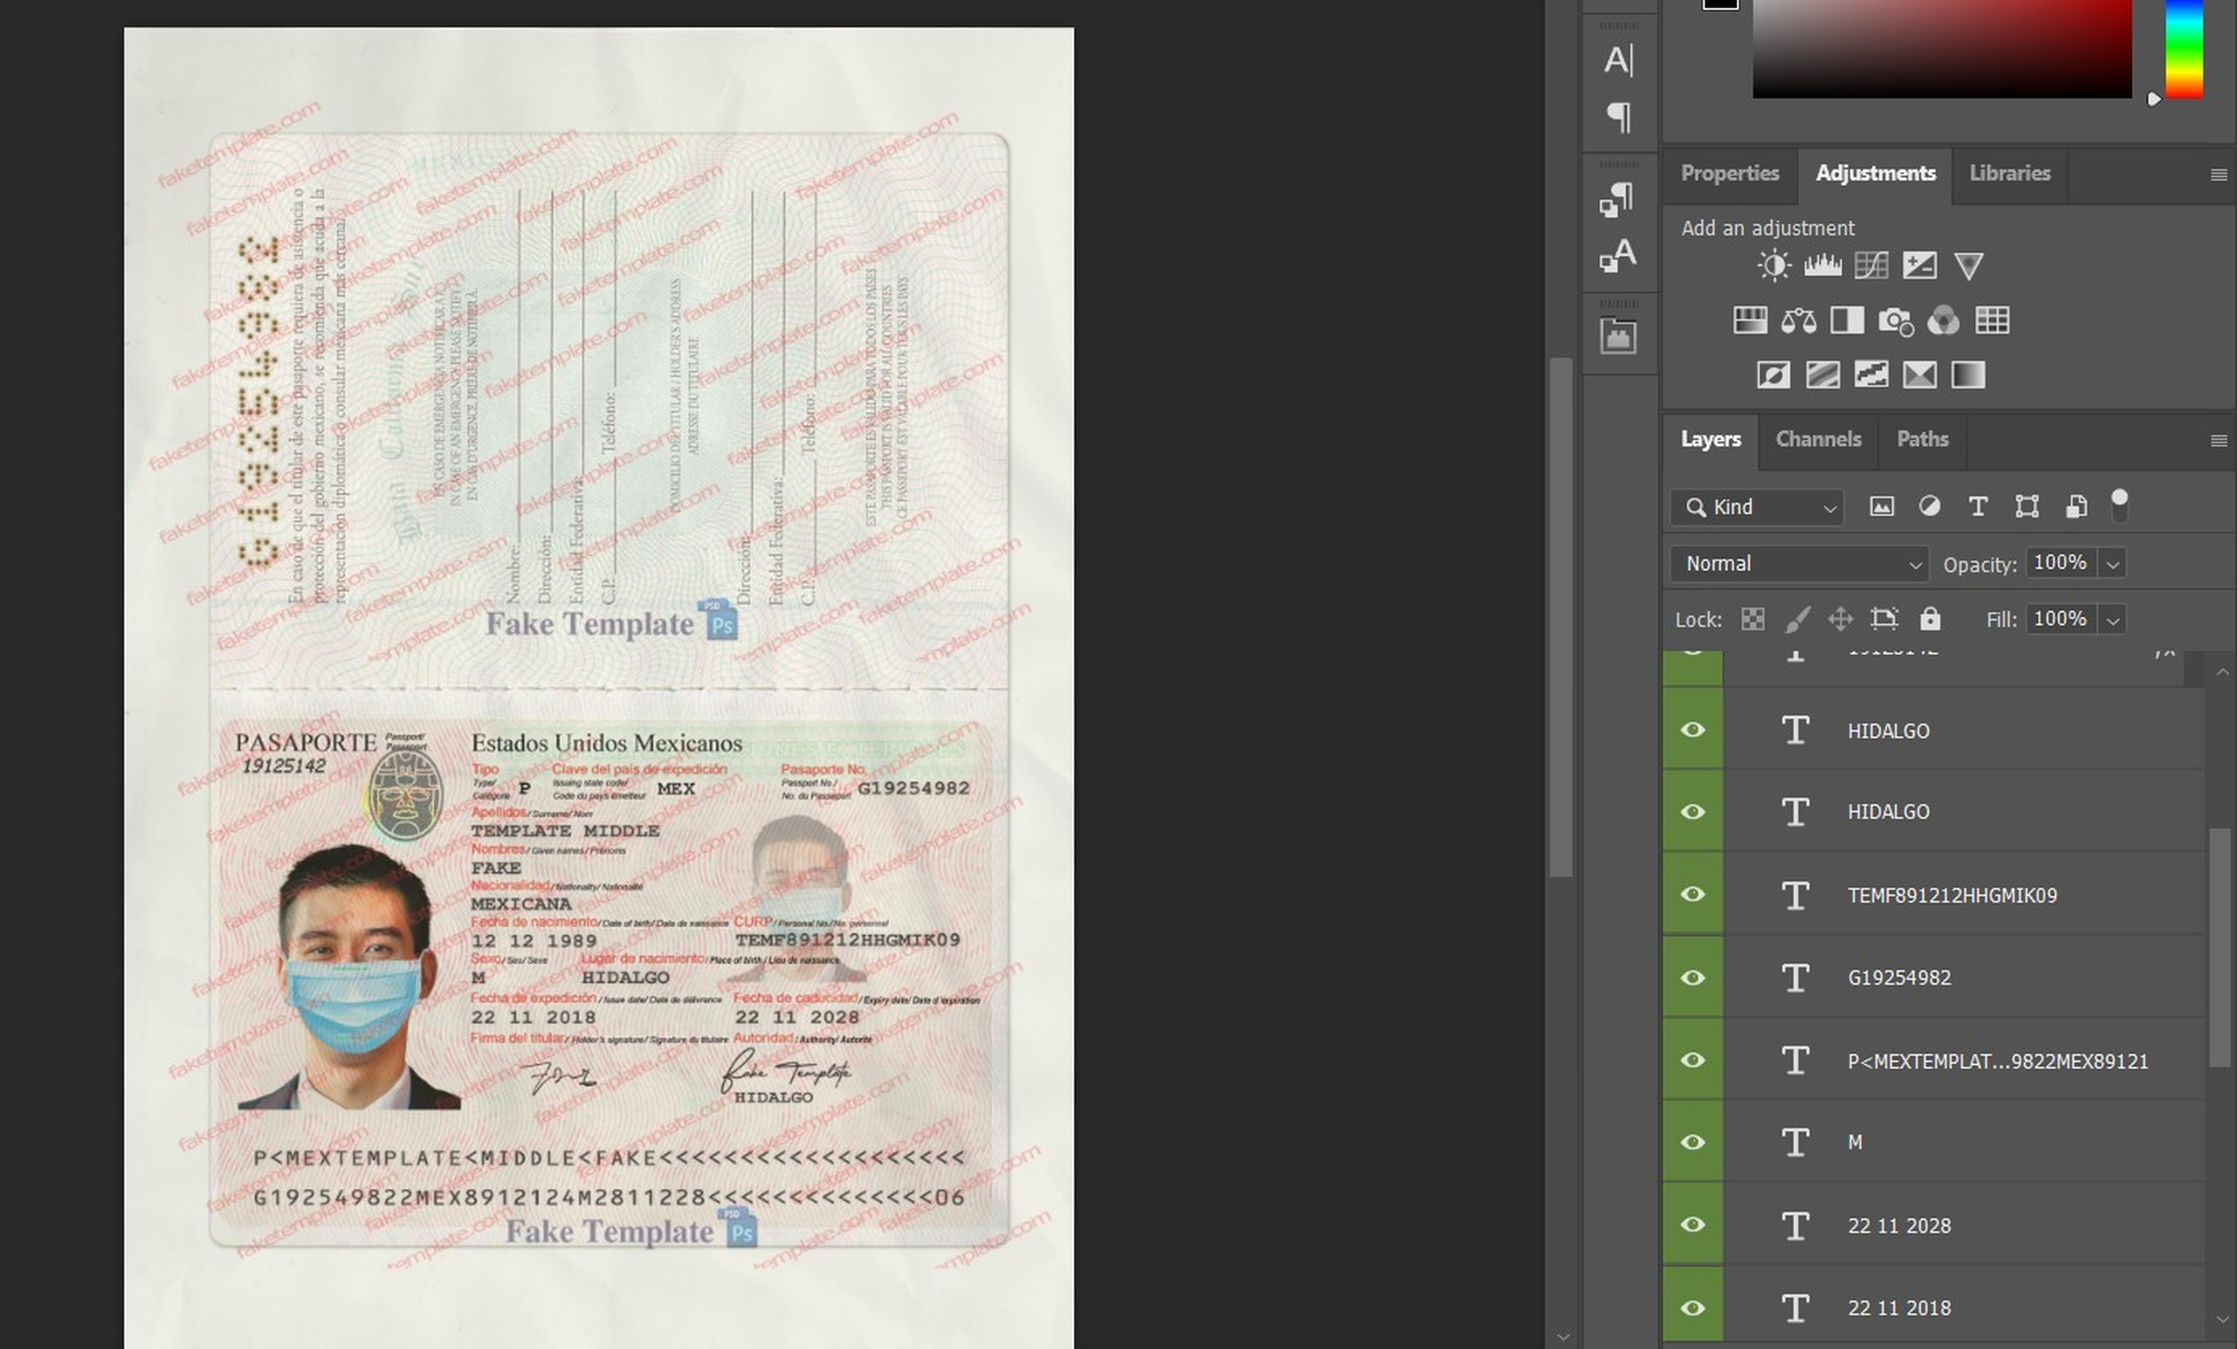The height and width of the screenshot is (1349, 2237).
Task: Toggle visibility of the G19254982 layer
Action: point(1692,978)
